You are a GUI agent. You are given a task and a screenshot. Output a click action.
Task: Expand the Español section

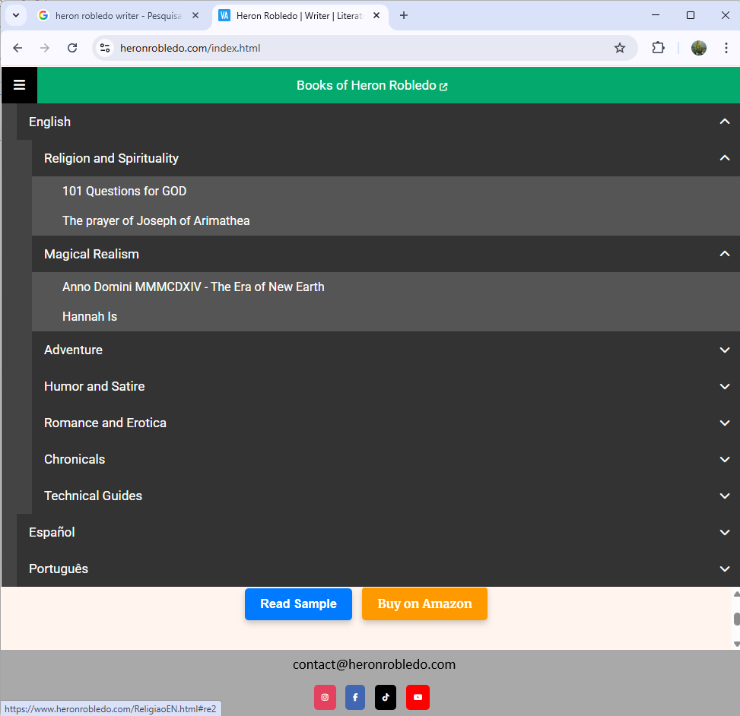point(378,532)
